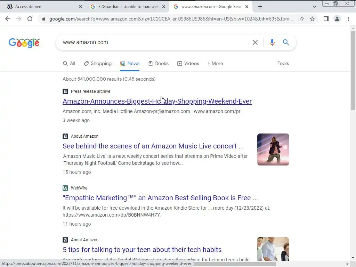Image resolution: width=356 pixels, height=267 pixels.
Task: Open the browser side panel
Action: coord(326,19)
